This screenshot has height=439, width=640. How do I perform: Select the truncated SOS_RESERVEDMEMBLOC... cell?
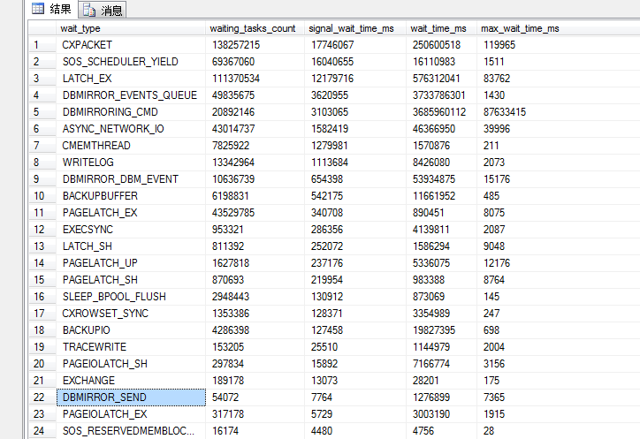point(130,431)
